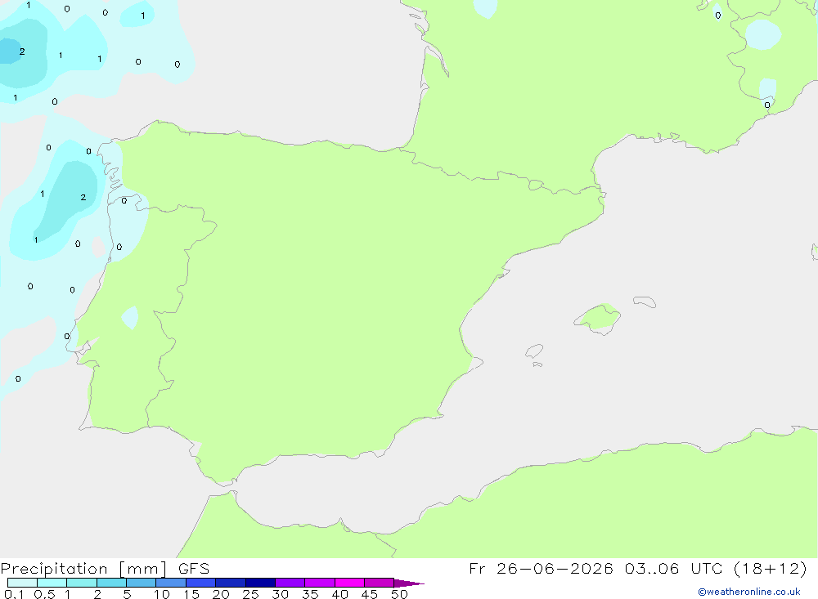Click the legend label '50'
The height and width of the screenshot is (599, 818).
pos(400,594)
